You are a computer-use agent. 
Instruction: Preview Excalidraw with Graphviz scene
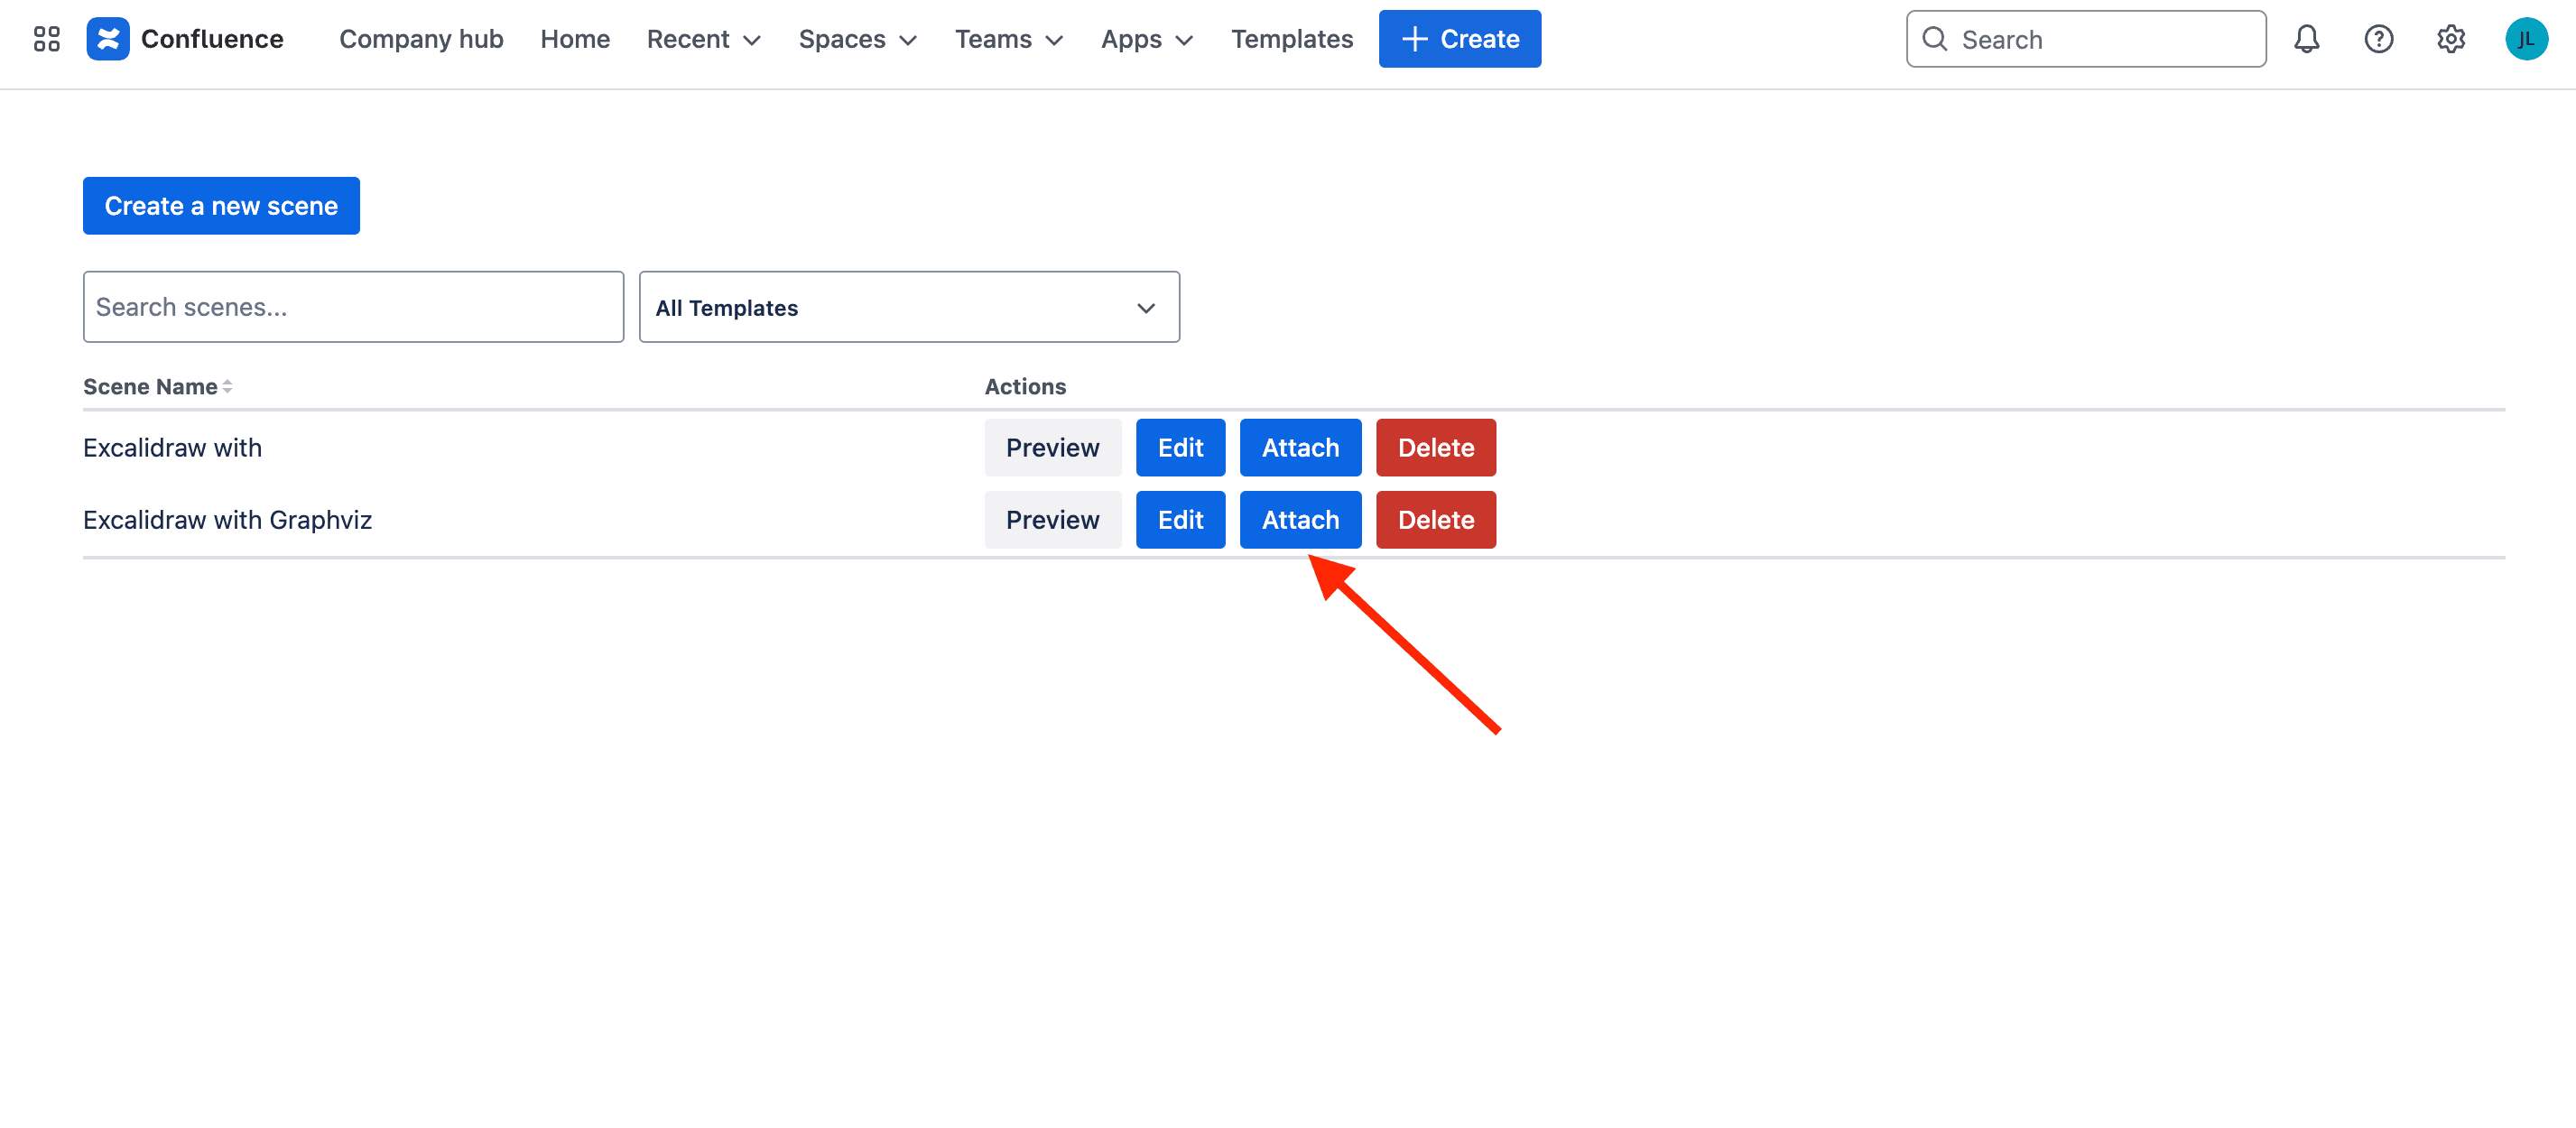tap(1052, 520)
